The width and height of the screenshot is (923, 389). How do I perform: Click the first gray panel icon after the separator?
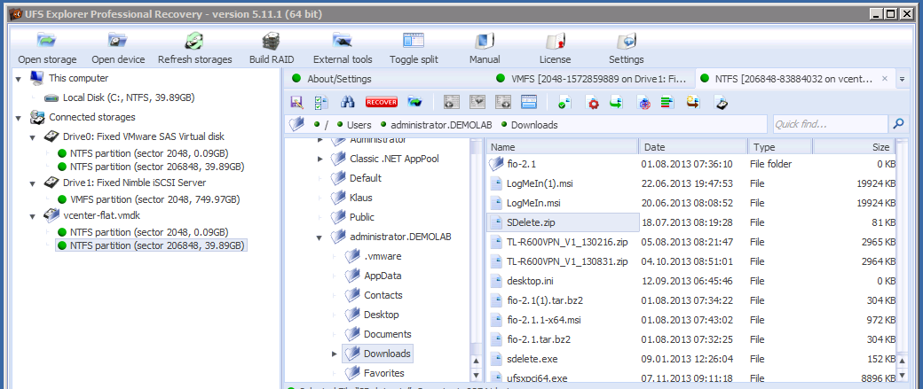(x=452, y=102)
